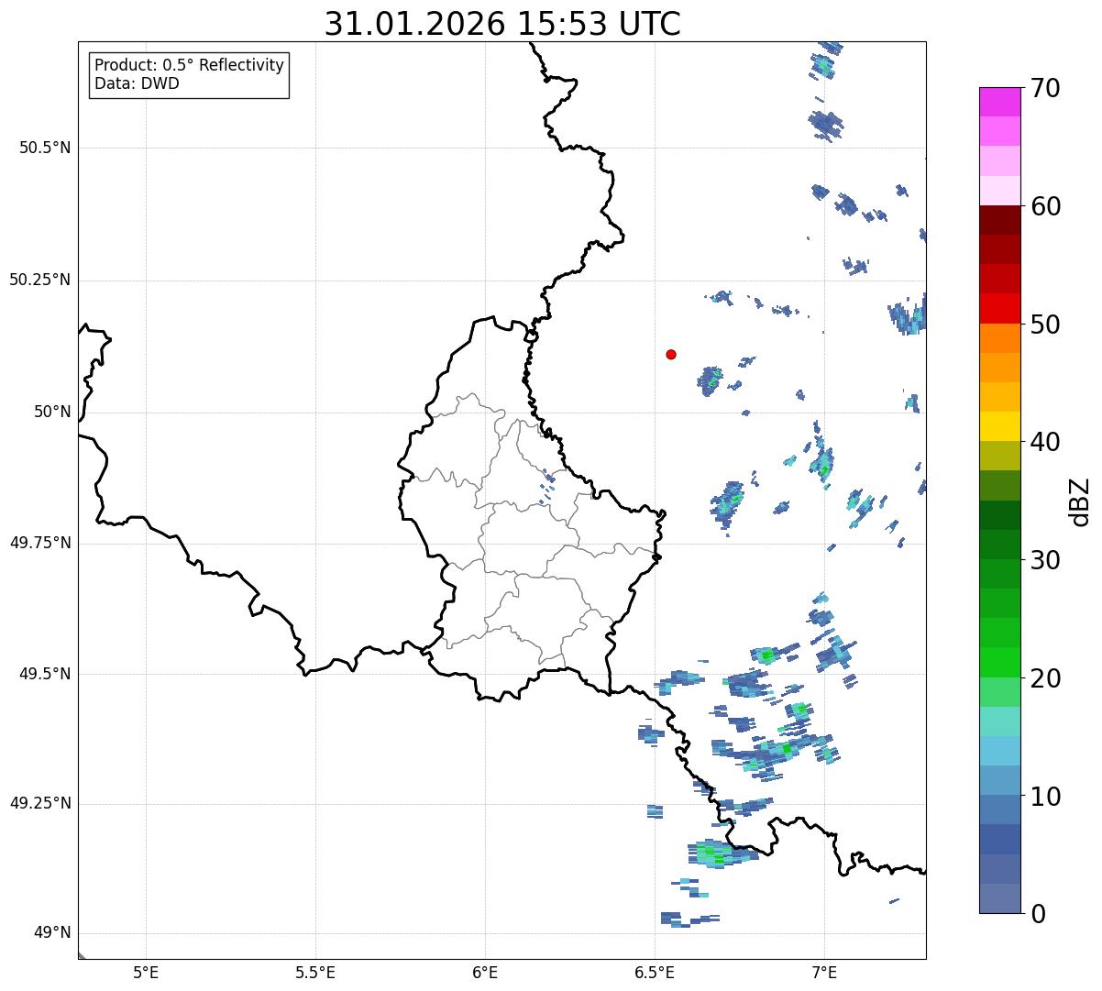Select the yellow colorbar swatch above 40 dBZ
Screen dimensions: 1102x991
999,426
